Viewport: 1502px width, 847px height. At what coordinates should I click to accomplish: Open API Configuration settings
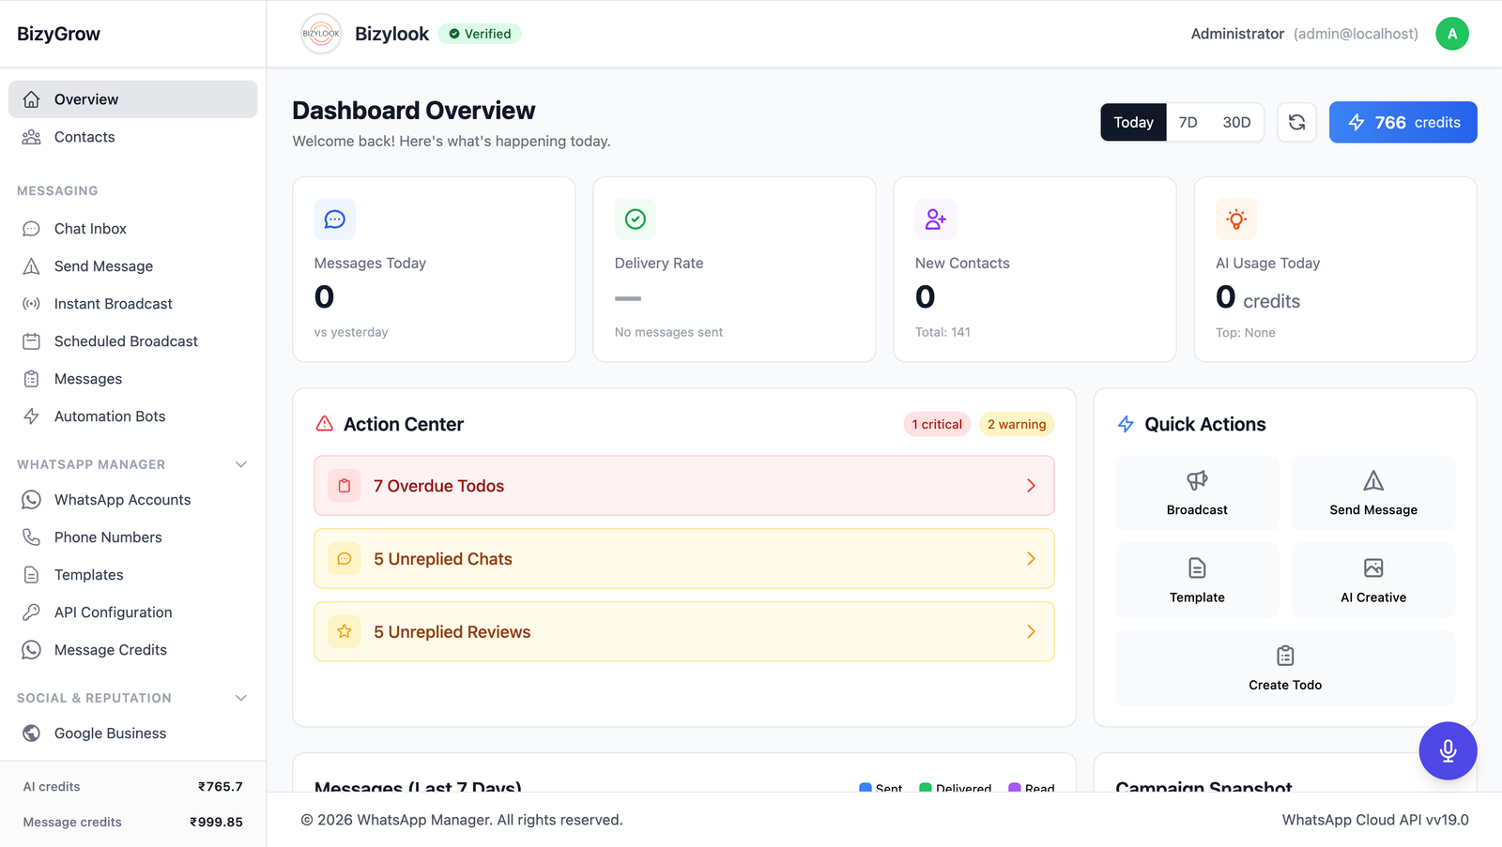click(x=113, y=612)
